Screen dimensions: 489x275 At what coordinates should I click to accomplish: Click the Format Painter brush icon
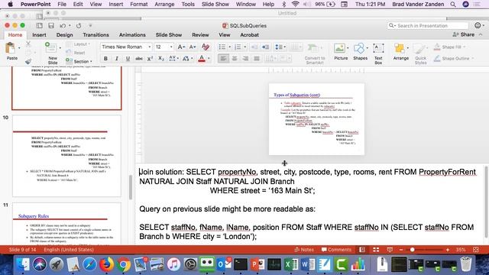28,61
